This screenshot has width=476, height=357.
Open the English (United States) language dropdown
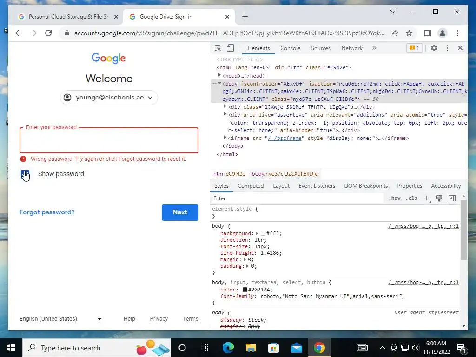point(61,319)
